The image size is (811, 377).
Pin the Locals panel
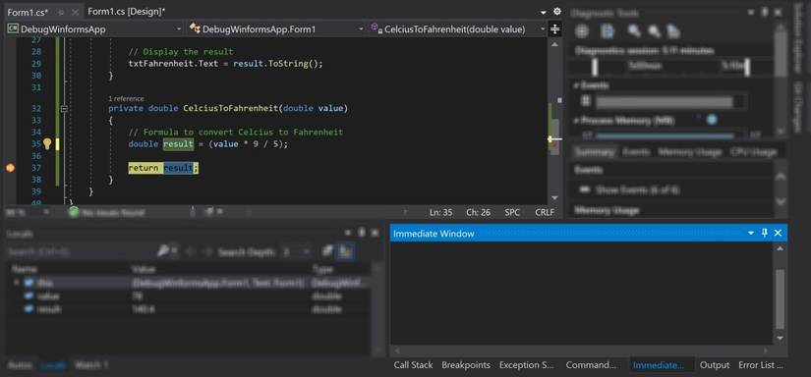click(362, 233)
